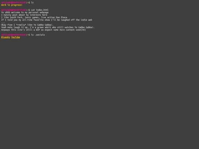Click the ellipsis line of three dots

click(x=3, y=23)
